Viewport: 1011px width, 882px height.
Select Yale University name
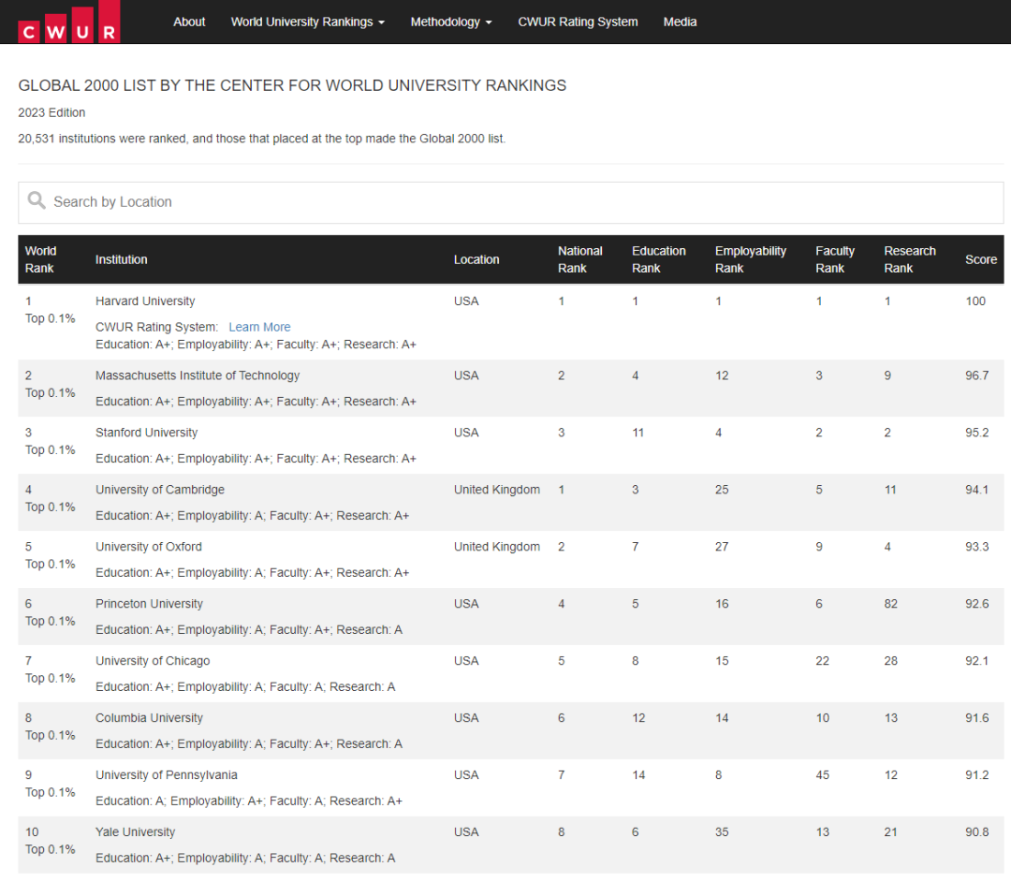pos(136,831)
